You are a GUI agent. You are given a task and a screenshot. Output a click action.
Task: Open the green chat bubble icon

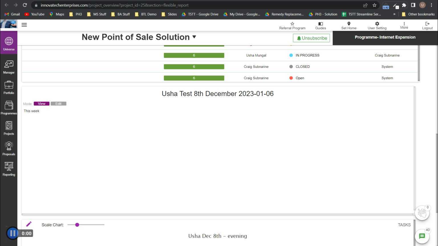click(x=422, y=236)
